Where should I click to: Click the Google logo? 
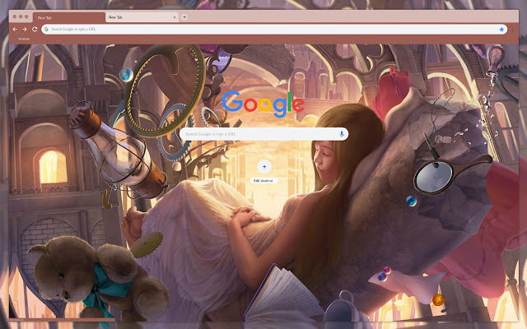click(263, 104)
